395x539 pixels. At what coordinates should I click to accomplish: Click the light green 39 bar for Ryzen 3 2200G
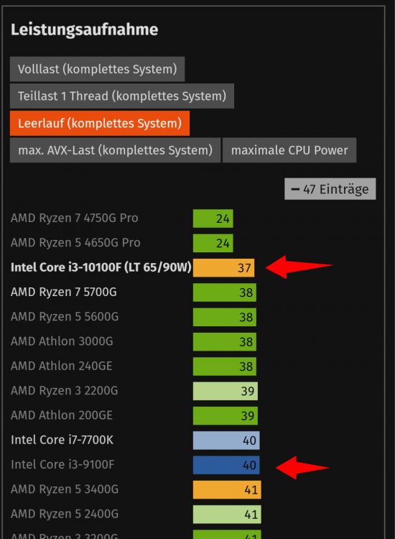click(x=226, y=391)
